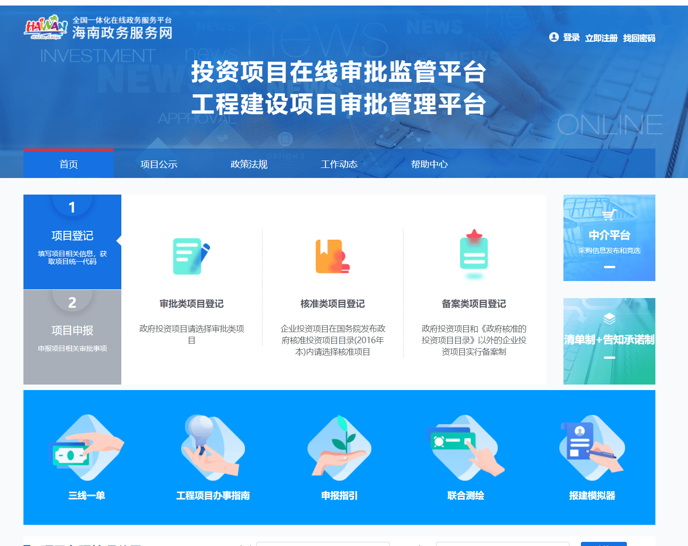688x546 pixels.
Task: Open the 中介平台 banner card
Action: click(x=609, y=238)
